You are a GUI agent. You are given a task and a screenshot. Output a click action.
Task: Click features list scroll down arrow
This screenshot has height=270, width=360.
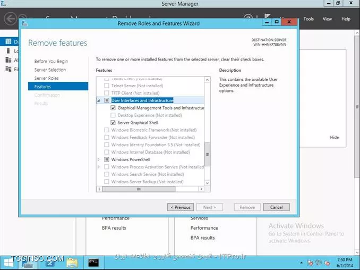point(207,183)
